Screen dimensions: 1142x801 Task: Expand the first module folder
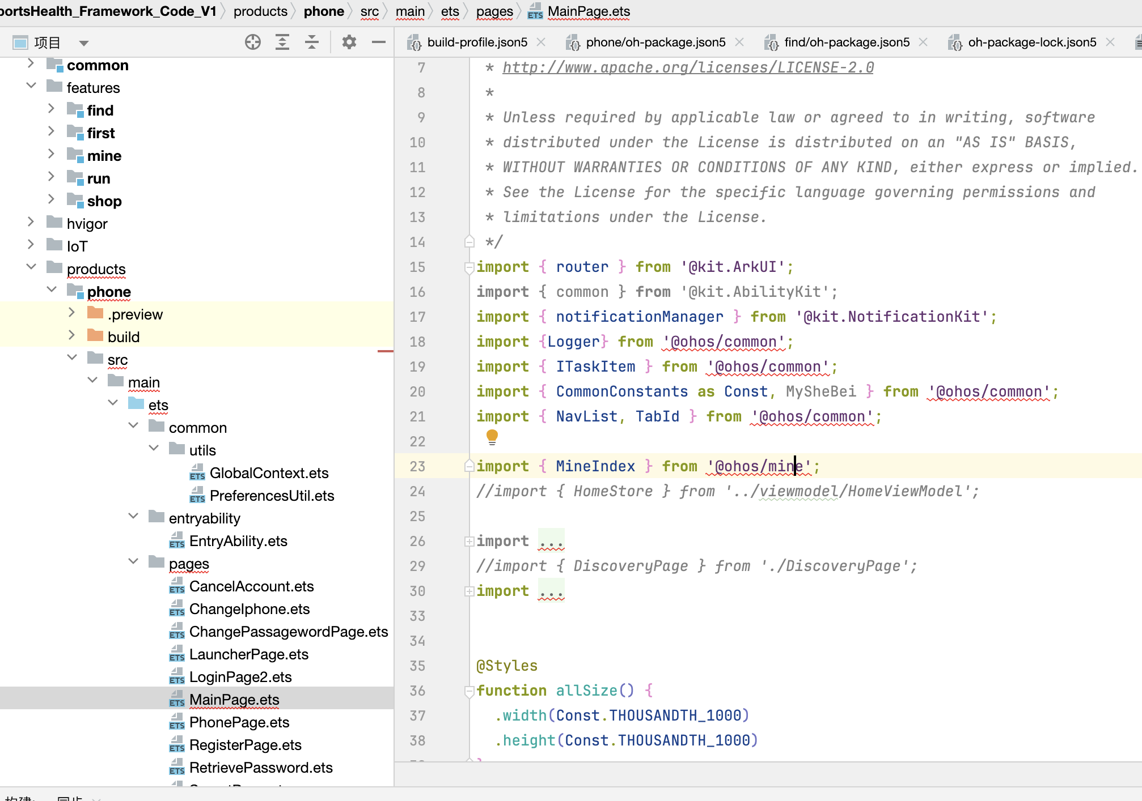(x=52, y=131)
